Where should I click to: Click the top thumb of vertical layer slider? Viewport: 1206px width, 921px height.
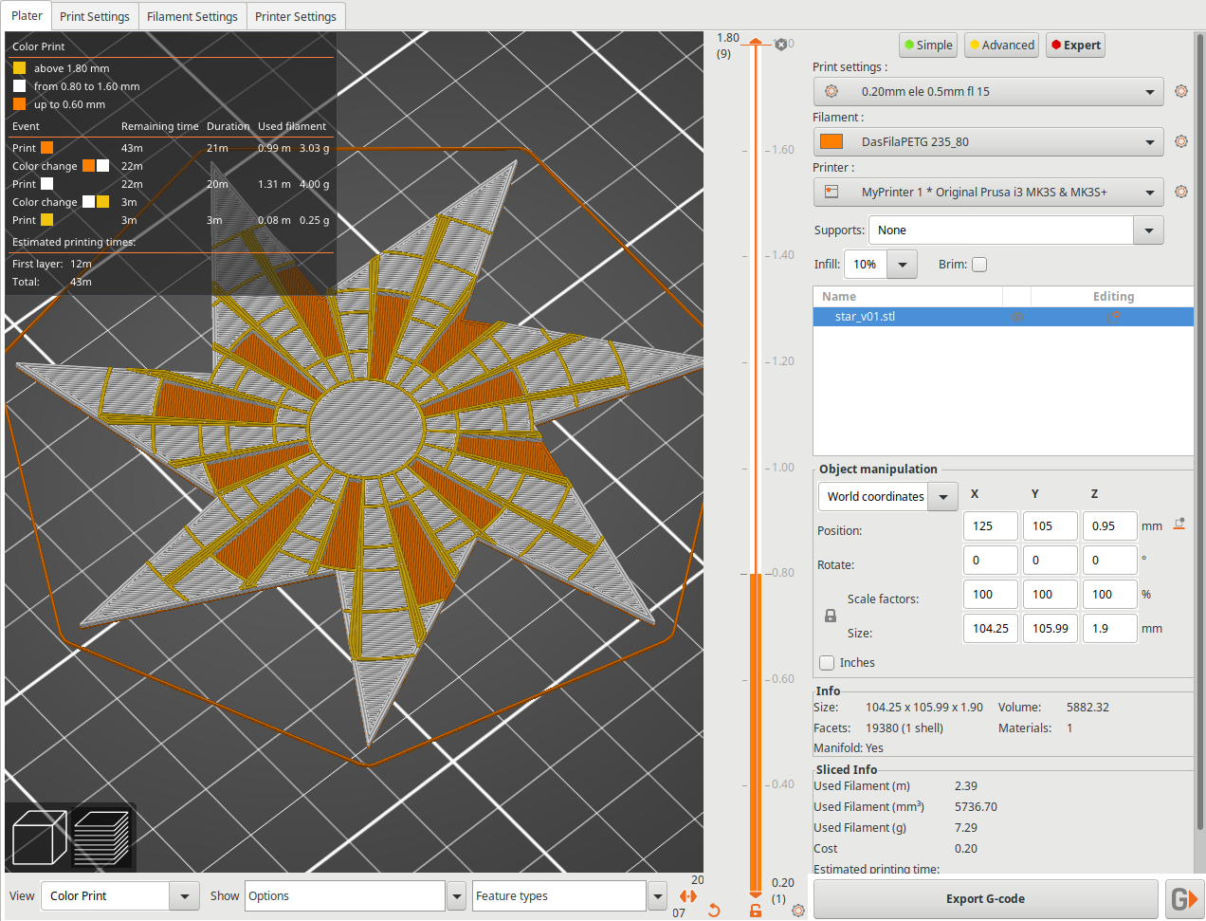click(x=756, y=42)
